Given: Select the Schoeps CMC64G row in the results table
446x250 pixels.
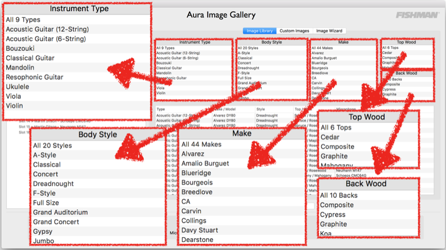Looking at the screenshot, I should 351,176.
